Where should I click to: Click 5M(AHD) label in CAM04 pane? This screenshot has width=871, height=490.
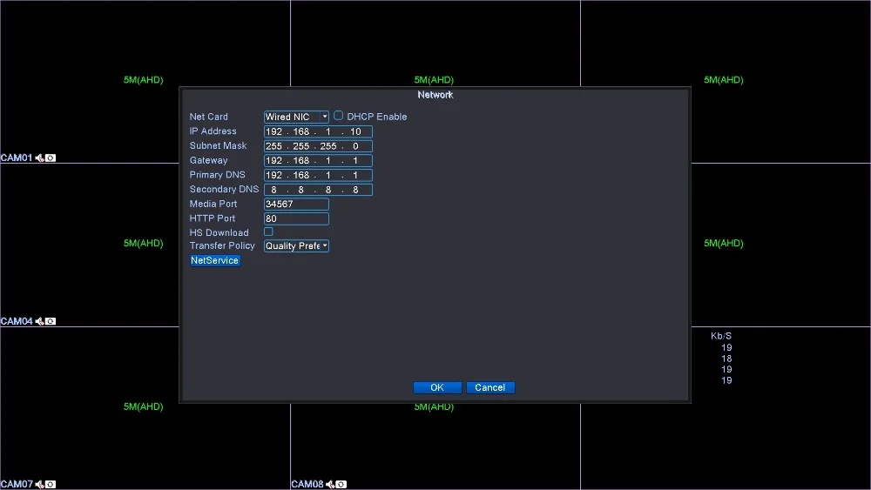click(144, 243)
